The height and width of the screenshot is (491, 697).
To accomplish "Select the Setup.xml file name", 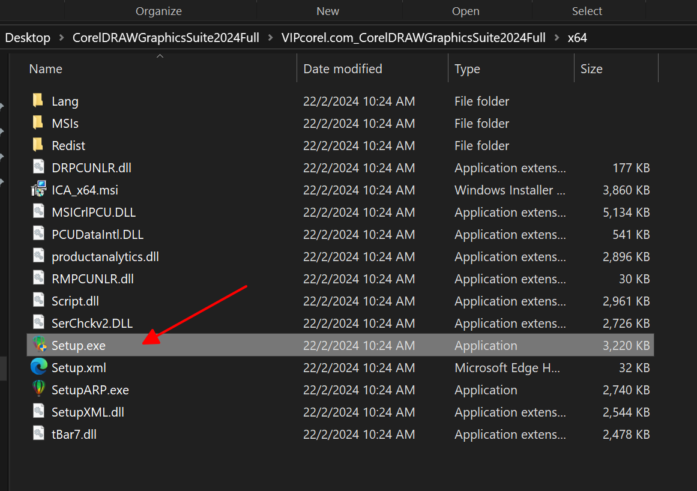I will coord(79,368).
